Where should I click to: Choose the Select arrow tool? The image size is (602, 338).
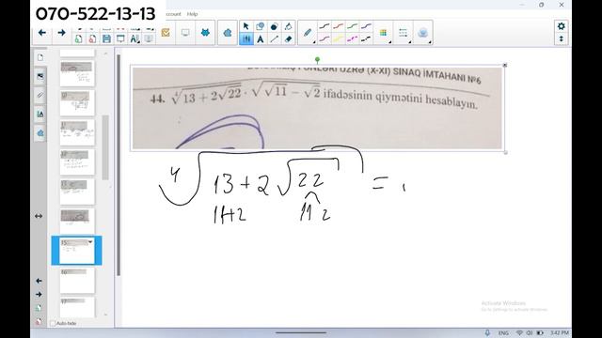246,26
